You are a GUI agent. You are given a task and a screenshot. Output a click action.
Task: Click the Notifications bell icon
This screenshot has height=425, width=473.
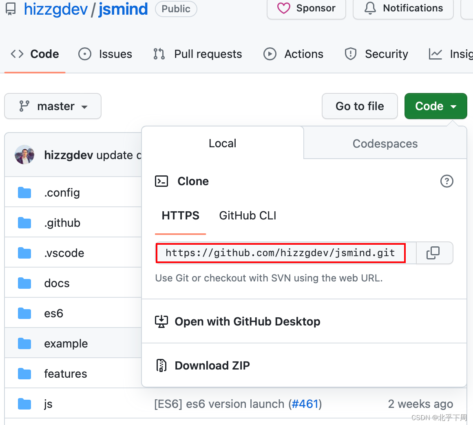coord(370,8)
